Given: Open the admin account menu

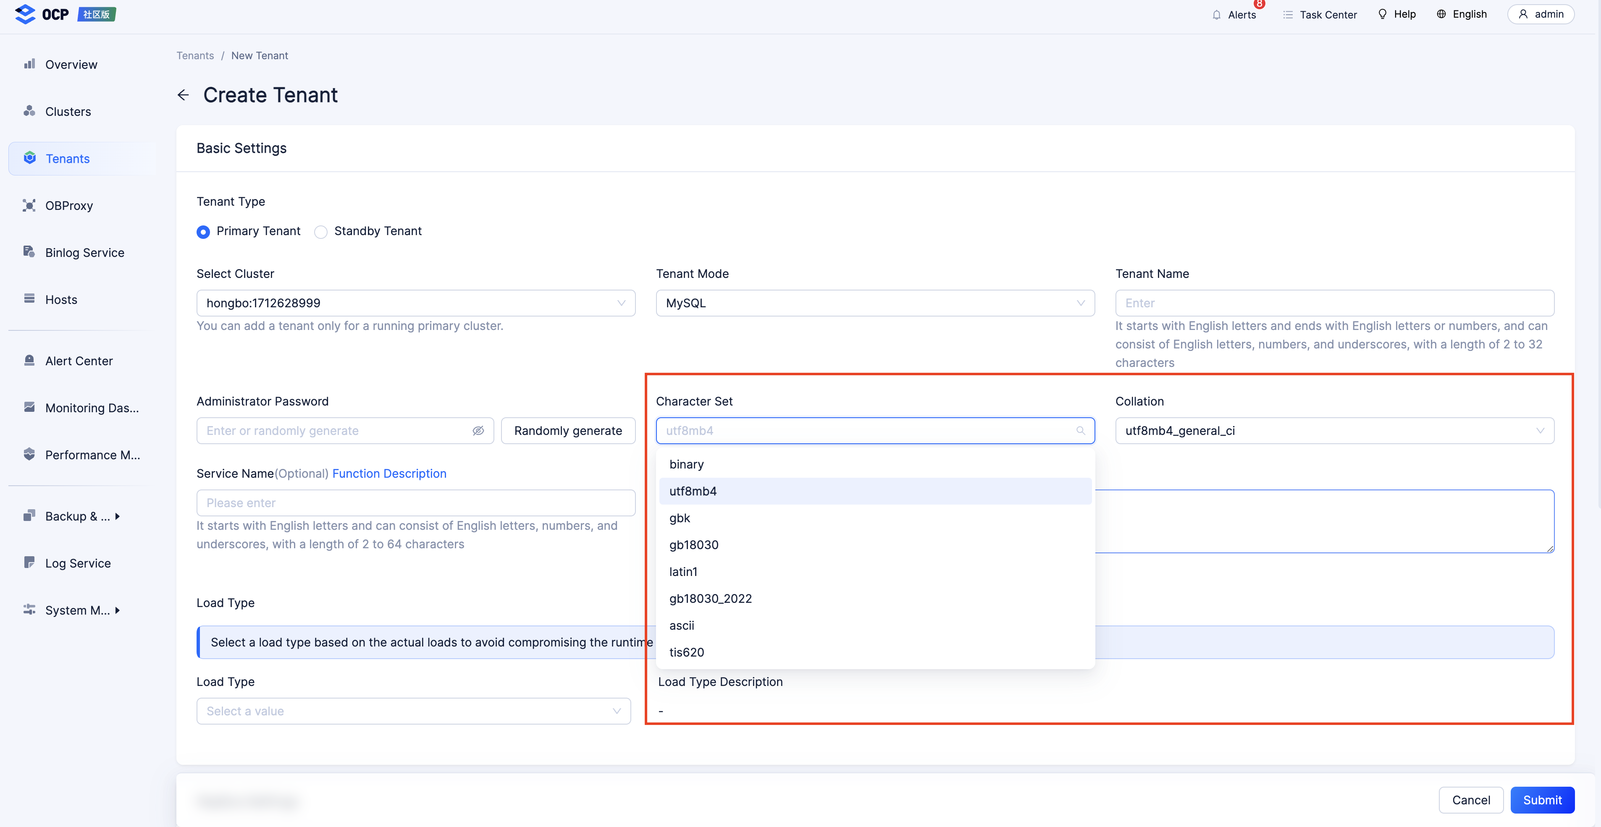Looking at the screenshot, I should [1541, 14].
